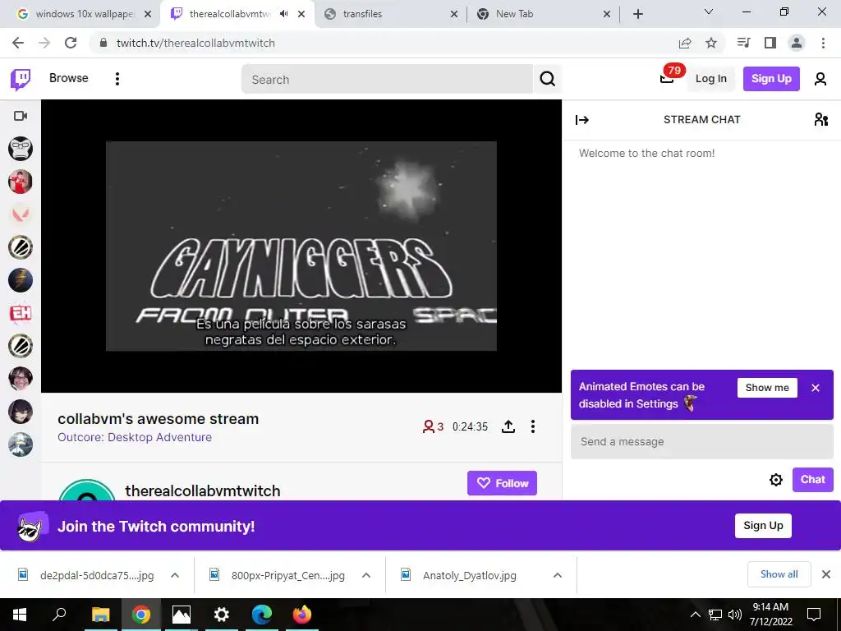Click the purple Chat button
This screenshot has width=841, height=631.
812,479
